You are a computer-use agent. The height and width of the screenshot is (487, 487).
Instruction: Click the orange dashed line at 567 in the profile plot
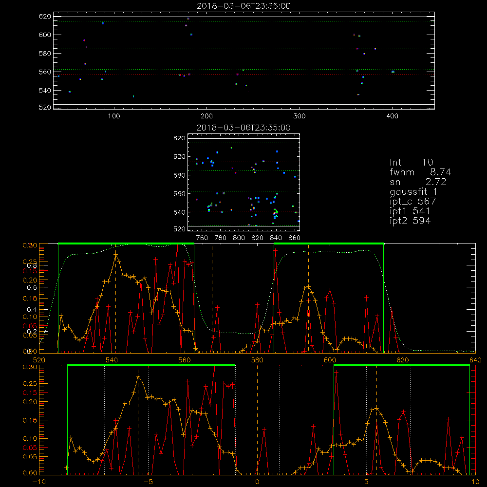[212, 298]
